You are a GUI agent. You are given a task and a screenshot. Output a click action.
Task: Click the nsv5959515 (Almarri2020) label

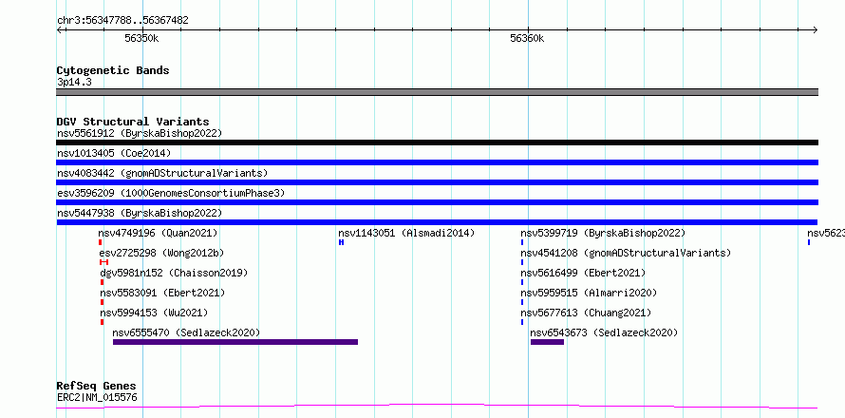click(589, 293)
